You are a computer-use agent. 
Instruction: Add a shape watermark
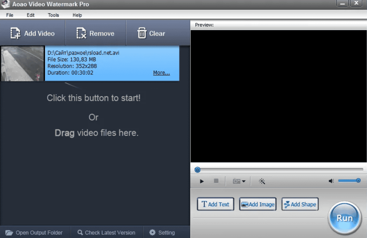300,204
